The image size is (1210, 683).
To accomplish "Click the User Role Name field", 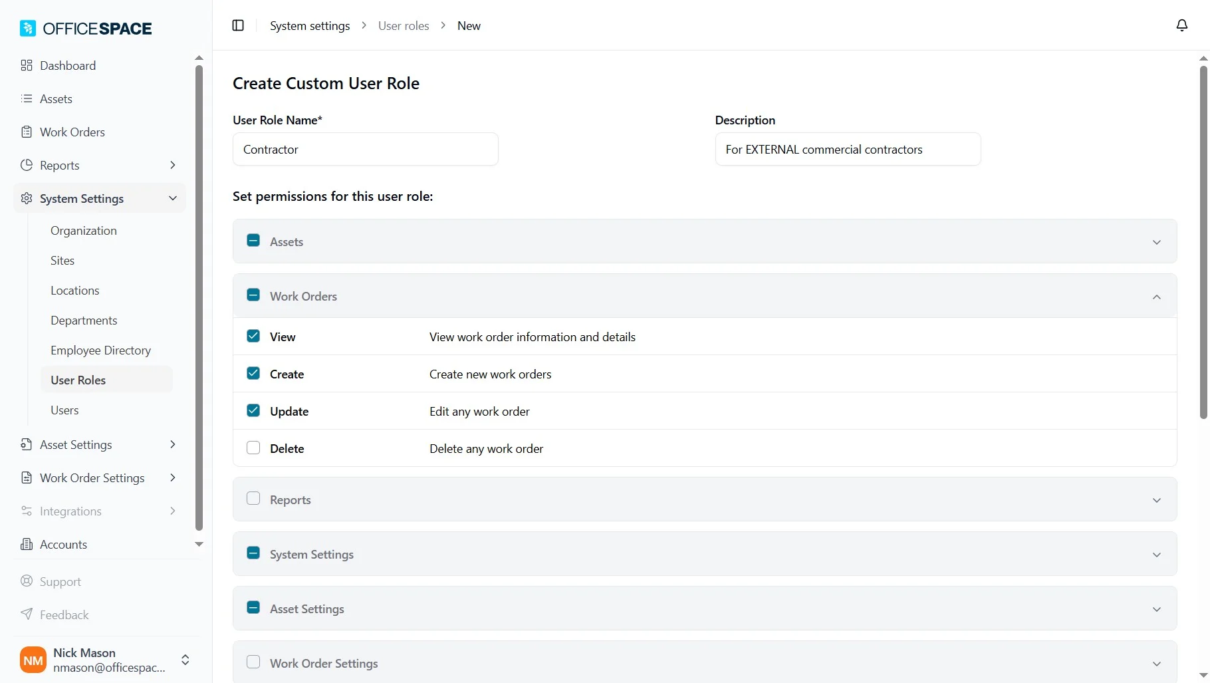I will (x=365, y=149).
